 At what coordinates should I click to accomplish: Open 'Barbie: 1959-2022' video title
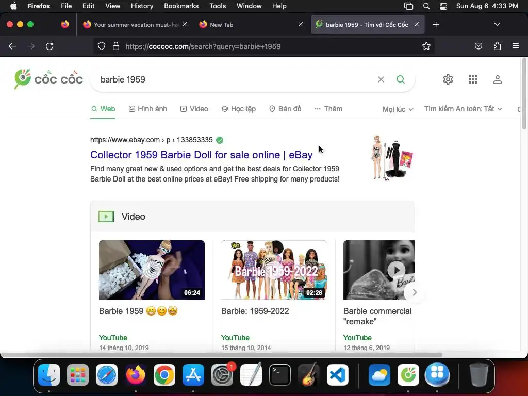255,311
